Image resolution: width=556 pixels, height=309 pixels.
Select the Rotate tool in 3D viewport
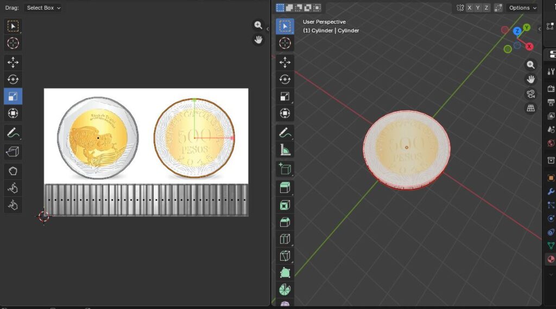[x=285, y=79]
